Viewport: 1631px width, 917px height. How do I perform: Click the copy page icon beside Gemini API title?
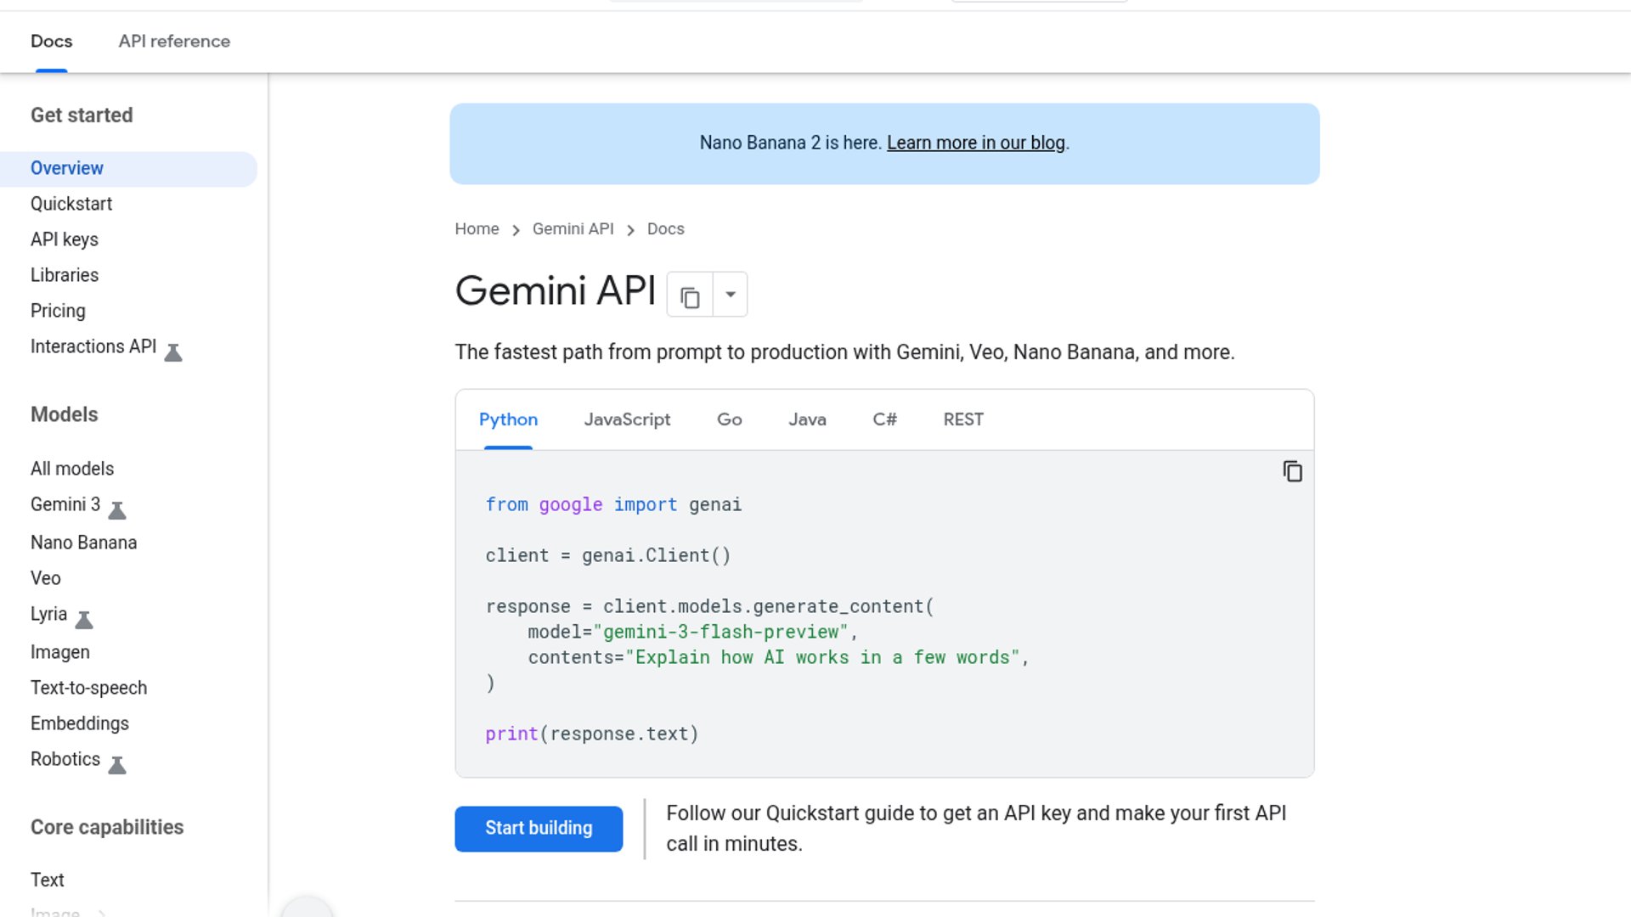690,296
